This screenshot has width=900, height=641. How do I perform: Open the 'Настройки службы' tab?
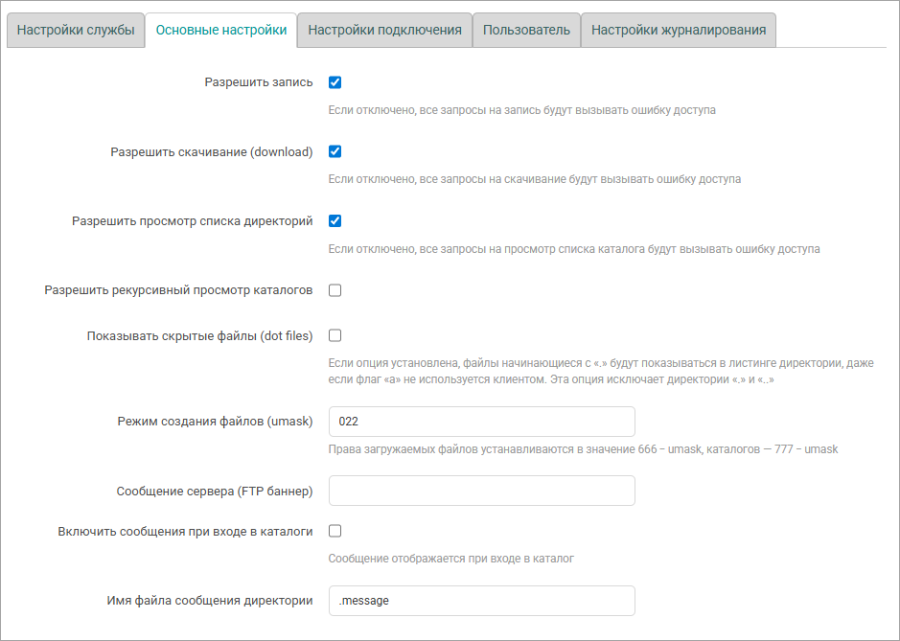(x=76, y=30)
